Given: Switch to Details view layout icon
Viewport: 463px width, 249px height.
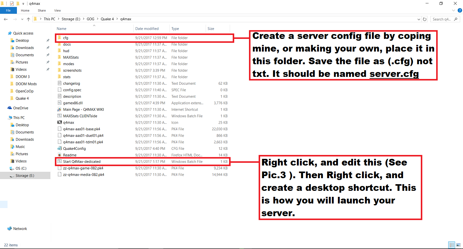Looking at the screenshot, I should pos(452,245).
